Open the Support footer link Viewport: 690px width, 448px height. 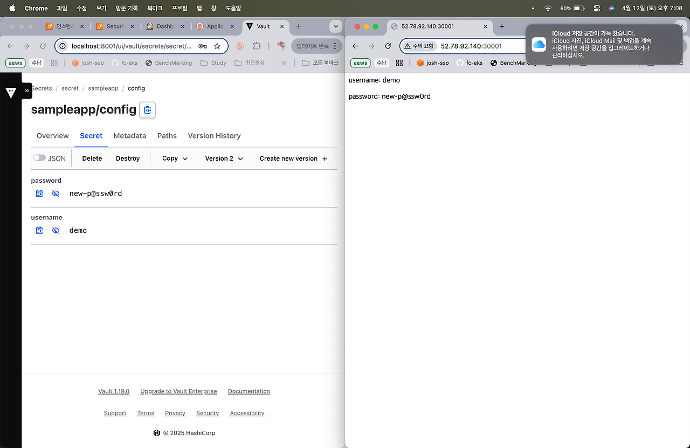tap(115, 413)
